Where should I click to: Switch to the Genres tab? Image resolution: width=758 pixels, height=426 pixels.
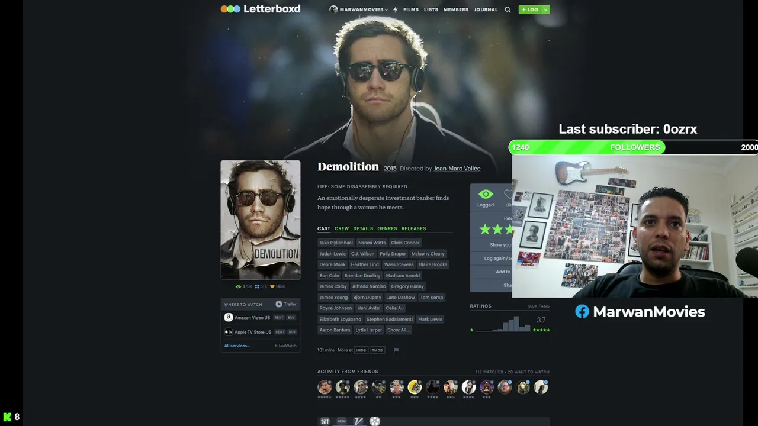387,228
